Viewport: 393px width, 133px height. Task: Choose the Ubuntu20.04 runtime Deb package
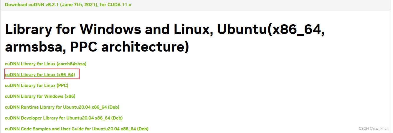[x=62, y=107]
